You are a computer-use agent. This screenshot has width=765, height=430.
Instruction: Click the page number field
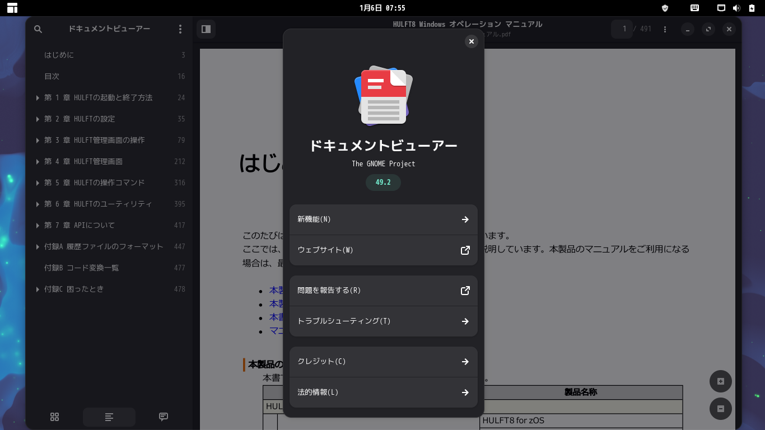(x=622, y=29)
